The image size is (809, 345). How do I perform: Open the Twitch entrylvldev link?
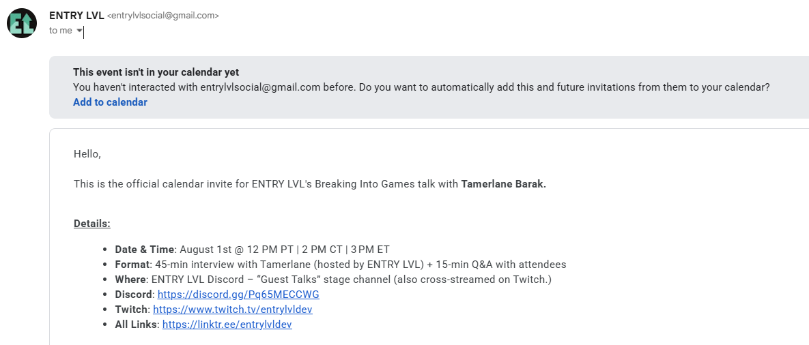[233, 310]
